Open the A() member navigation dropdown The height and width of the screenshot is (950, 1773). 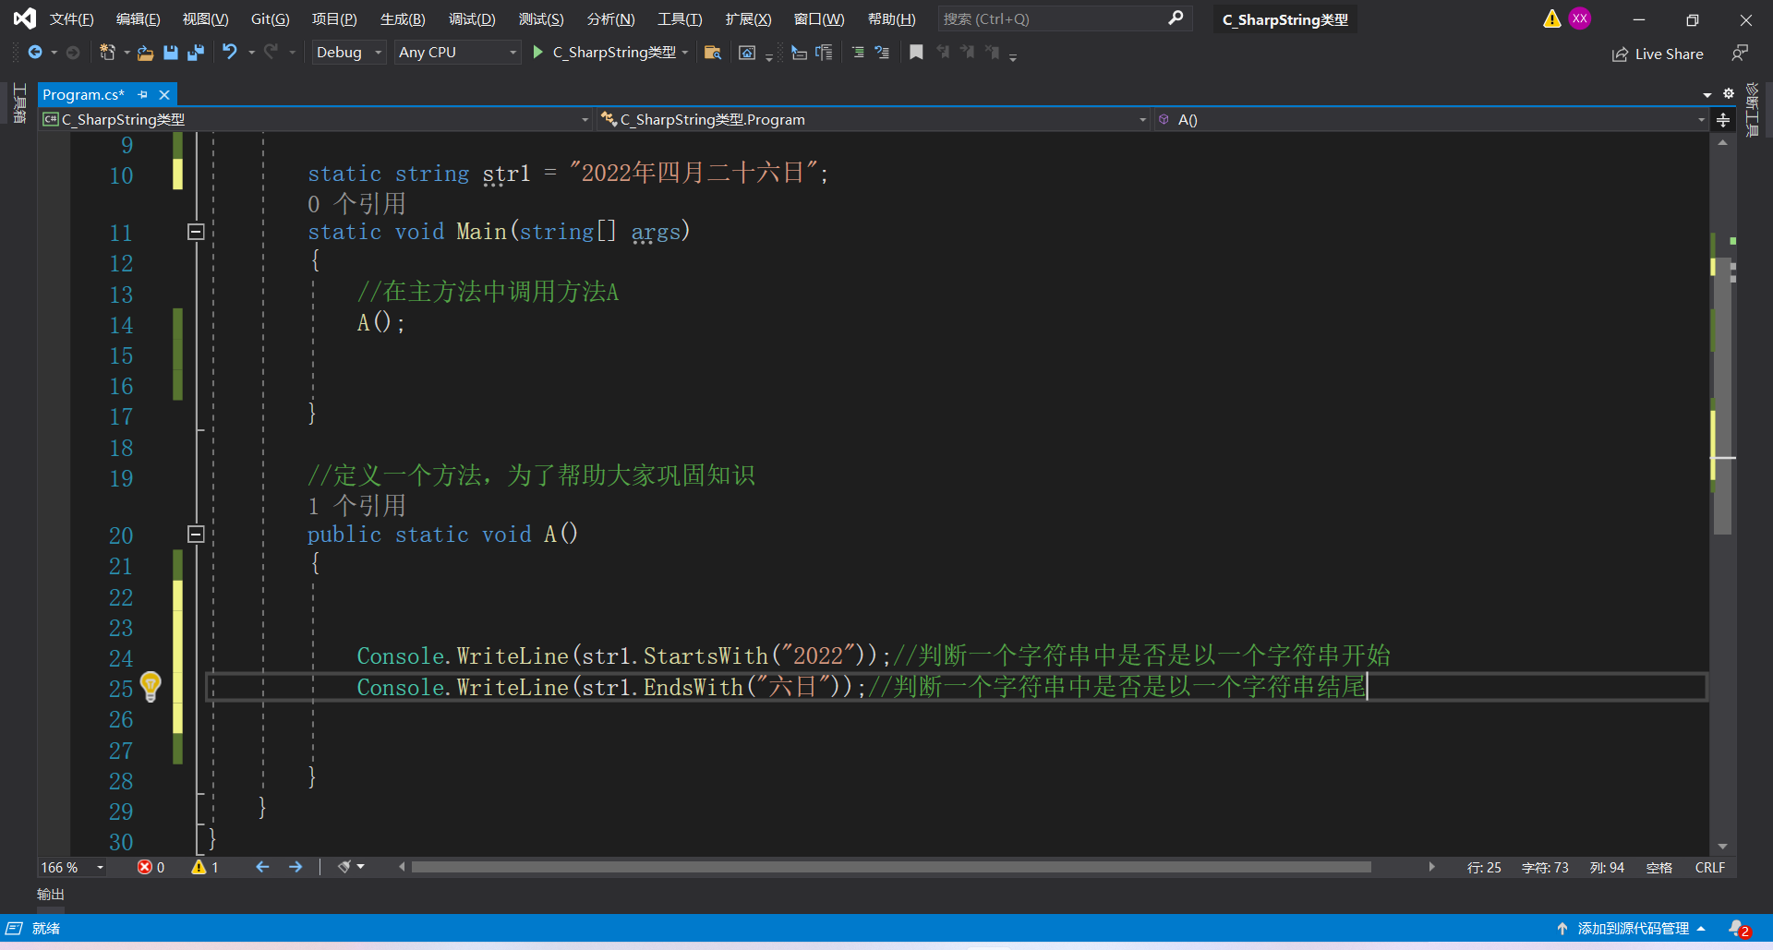click(x=1431, y=120)
